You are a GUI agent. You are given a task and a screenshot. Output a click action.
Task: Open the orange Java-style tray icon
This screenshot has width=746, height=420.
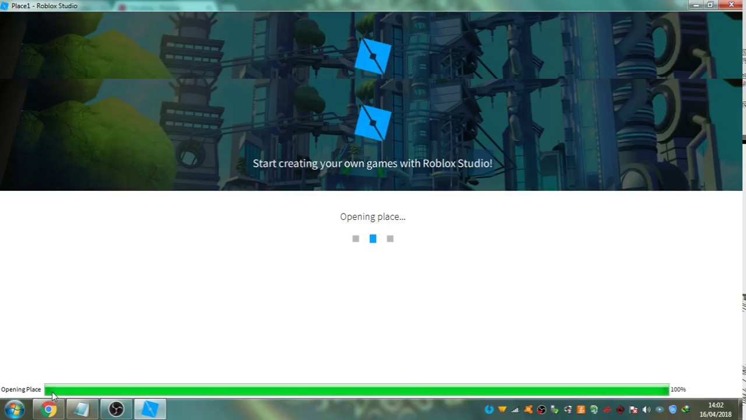[581, 409]
